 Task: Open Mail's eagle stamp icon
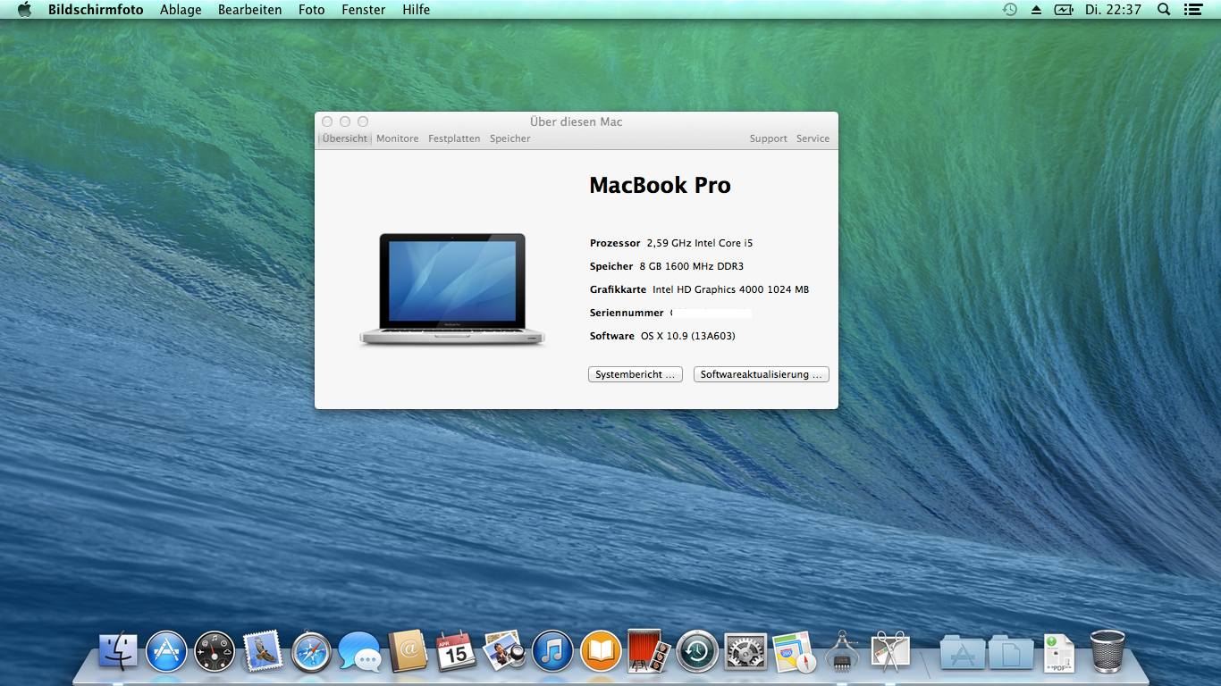pos(263,651)
